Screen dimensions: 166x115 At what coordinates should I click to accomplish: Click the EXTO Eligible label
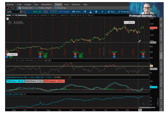tap(64, 12)
